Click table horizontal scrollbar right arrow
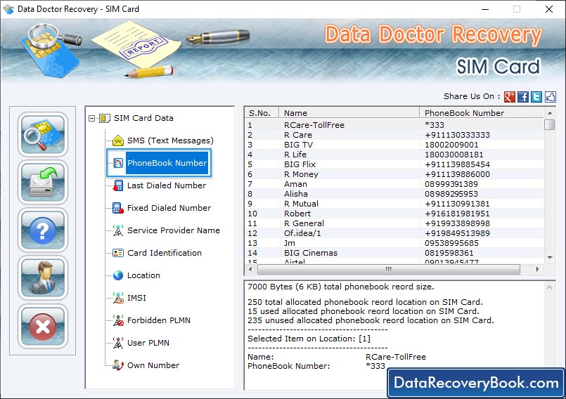The height and width of the screenshot is (399, 566). click(x=537, y=269)
